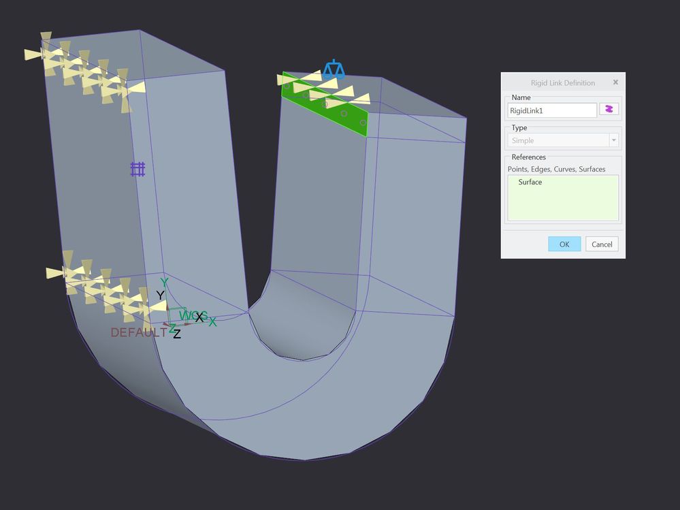Click the DEFAULT coordinate system label
Image resolution: width=680 pixels, height=510 pixels.
[138, 333]
